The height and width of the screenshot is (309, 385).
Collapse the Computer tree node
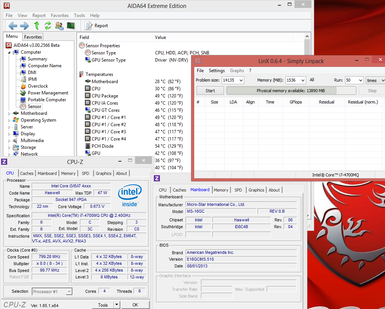point(10,53)
